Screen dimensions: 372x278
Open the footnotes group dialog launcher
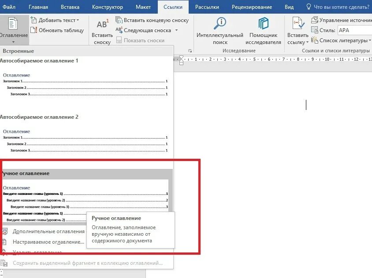190,51
